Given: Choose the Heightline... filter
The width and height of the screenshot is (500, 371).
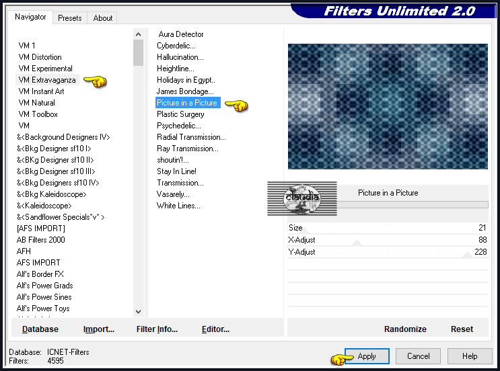Looking at the screenshot, I should 176,69.
